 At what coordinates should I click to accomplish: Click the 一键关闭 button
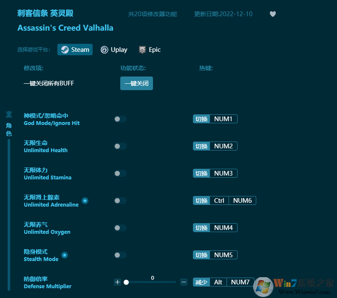[x=136, y=83]
